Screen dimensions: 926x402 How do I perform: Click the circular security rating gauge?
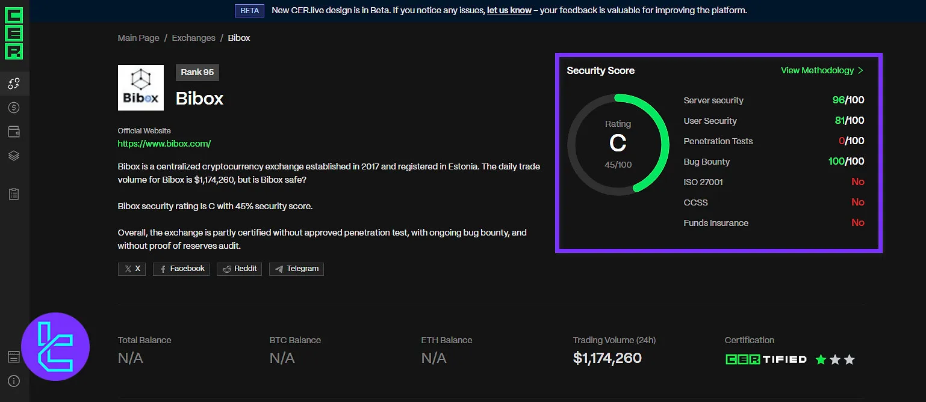618,144
